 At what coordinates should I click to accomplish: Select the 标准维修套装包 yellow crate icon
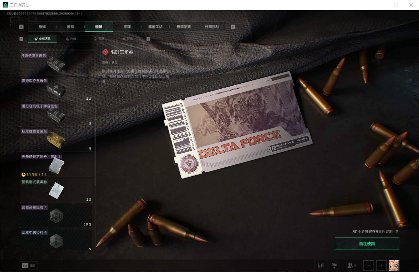(56, 140)
